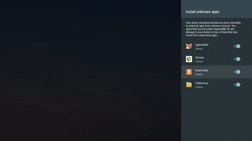Click the yellow FileBrowser folder icon
Viewport: 252px width, 141px height.
pyautogui.click(x=189, y=85)
